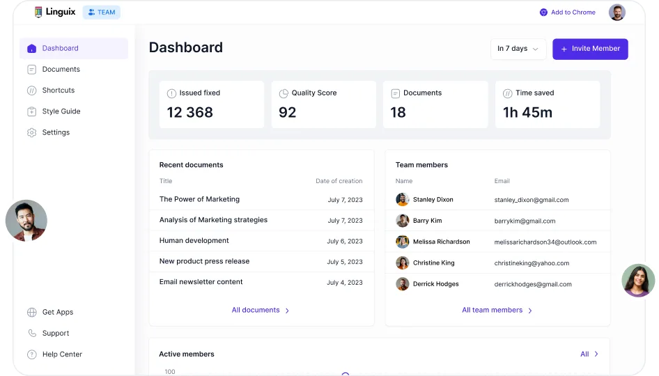Image resolution: width=659 pixels, height=376 pixels.
Task: Click the Issued fixed alert icon
Action: [171, 93]
